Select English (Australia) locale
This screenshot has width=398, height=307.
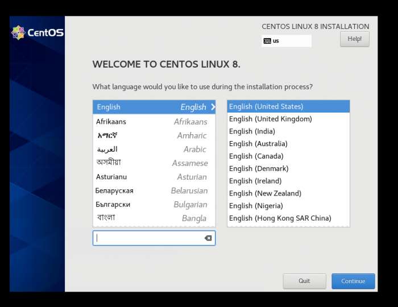[x=288, y=144]
